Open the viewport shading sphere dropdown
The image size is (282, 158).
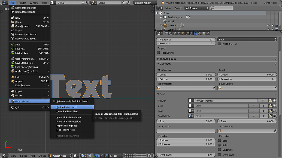[x=76, y=156]
